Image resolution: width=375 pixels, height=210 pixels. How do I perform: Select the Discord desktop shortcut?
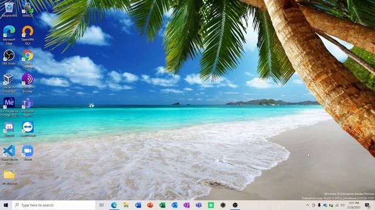point(9,129)
